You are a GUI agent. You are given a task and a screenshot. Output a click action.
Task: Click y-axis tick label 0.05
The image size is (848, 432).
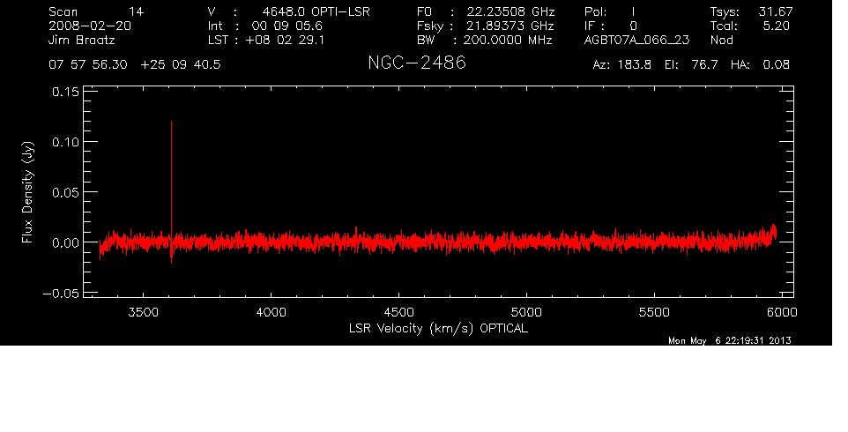pos(65,192)
